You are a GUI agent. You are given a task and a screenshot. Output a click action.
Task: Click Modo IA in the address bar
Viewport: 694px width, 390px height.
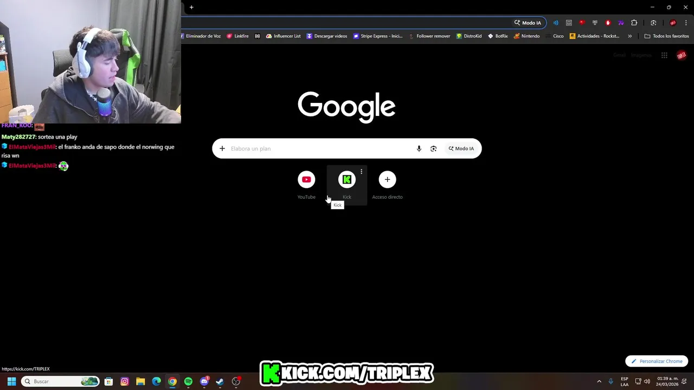(528, 23)
